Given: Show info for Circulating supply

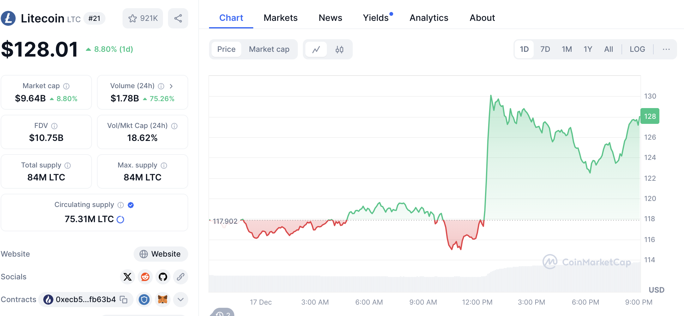Looking at the screenshot, I should pyautogui.click(x=121, y=205).
